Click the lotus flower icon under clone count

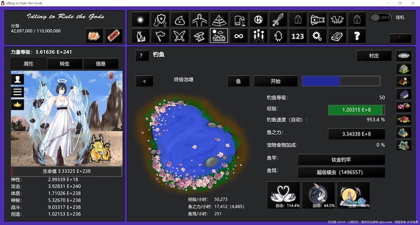click(x=94, y=35)
